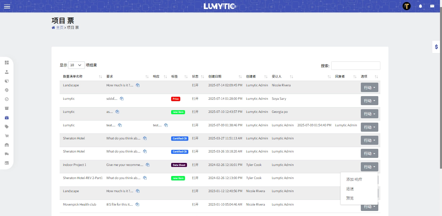This screenshot has height=216, width=442.
Task: Click the LUMYTIC logo
Action: (220, 6)
